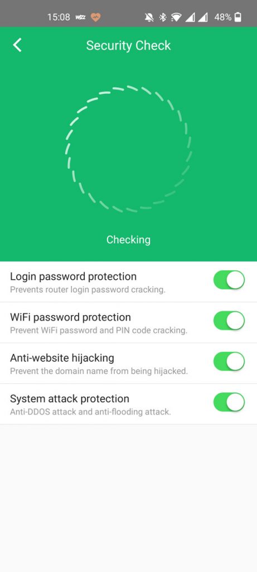Tap the first cellular signal icon
Image resolution: width=257 pixels, height=572 pixels.
[190, 17]
